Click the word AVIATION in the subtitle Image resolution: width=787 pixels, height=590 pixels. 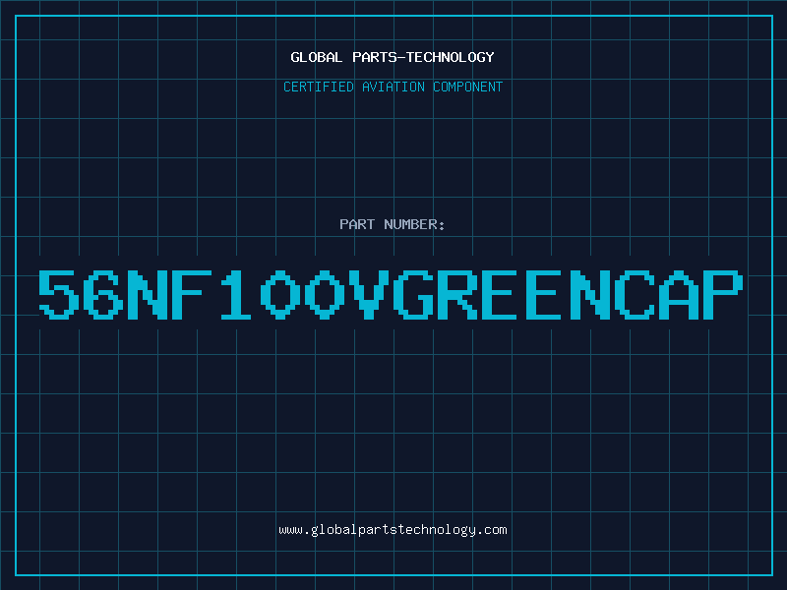pos(393,88)
